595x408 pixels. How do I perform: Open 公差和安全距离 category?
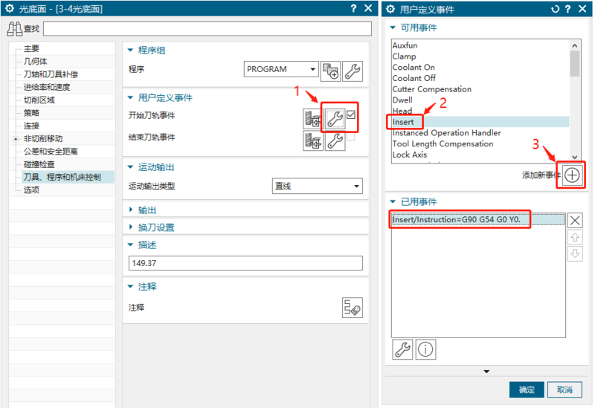51,152
